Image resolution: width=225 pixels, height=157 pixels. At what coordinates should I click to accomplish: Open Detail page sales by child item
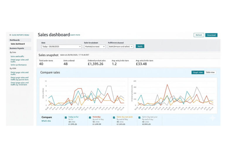pos(19,83)
